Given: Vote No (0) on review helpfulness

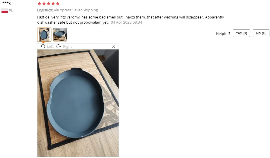Looking at the screenshot, I should (x=261, y=33).
